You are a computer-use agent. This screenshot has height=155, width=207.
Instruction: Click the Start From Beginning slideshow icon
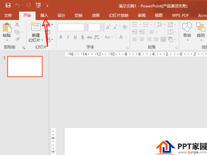pyautogui.click(x=38, y=5)
